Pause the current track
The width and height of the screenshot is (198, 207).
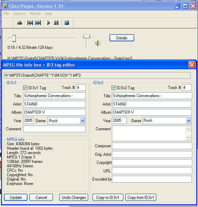(56, 23)
